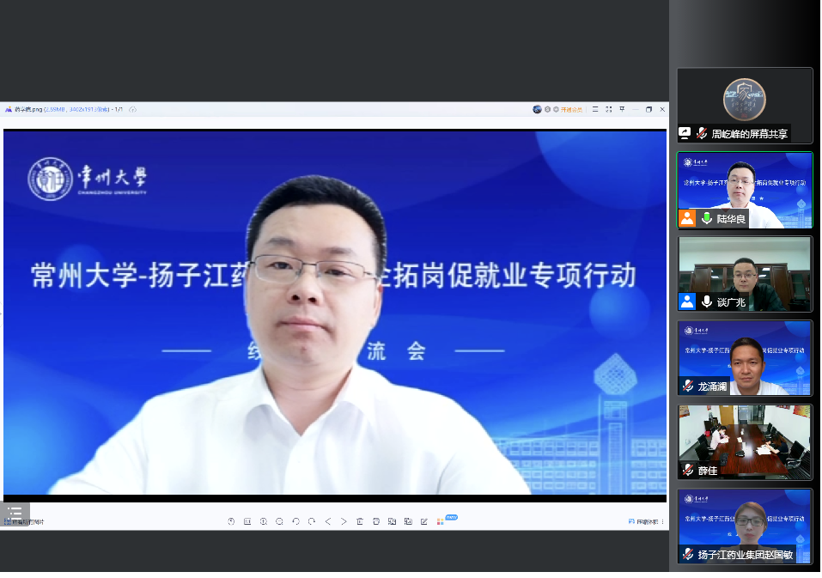Toggle 谈广兆's microphone icon
822x578 pixels.
tap(706, 301)
